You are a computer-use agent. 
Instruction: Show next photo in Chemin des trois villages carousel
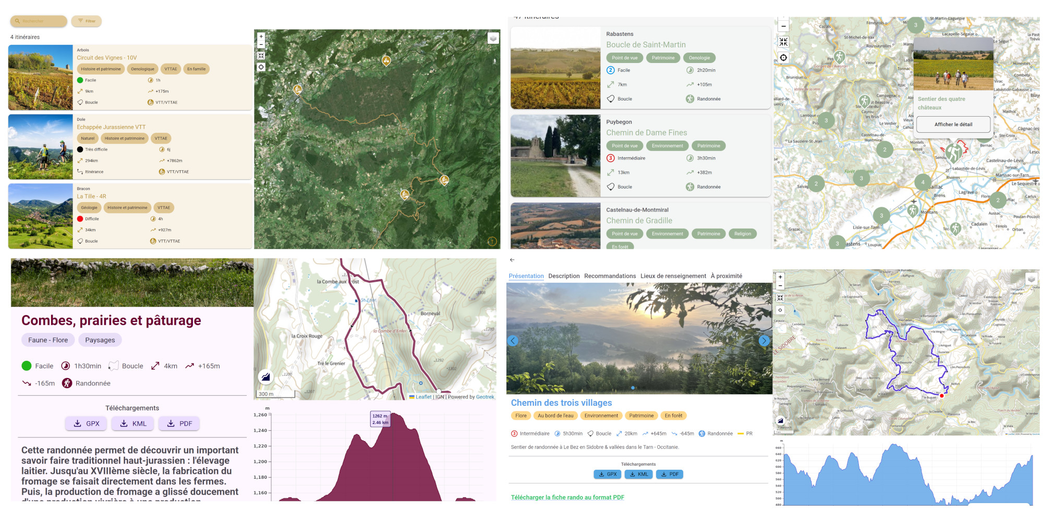point(764,341)
